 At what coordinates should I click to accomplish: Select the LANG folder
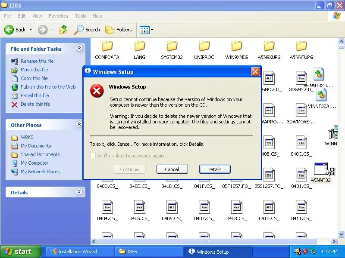[139, 50]
